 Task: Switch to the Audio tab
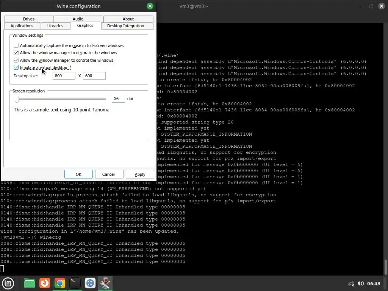[x=78, y=19]
